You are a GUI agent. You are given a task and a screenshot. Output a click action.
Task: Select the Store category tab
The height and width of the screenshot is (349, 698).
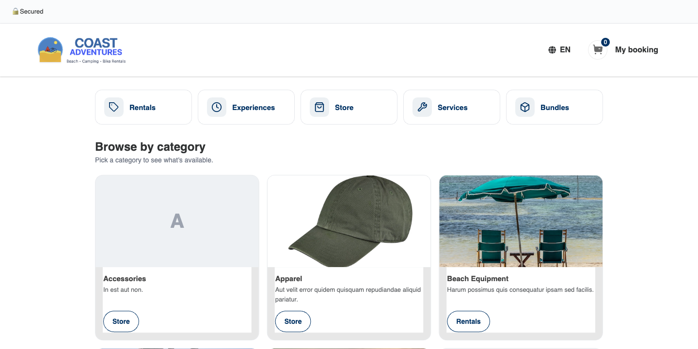point(349,107)
